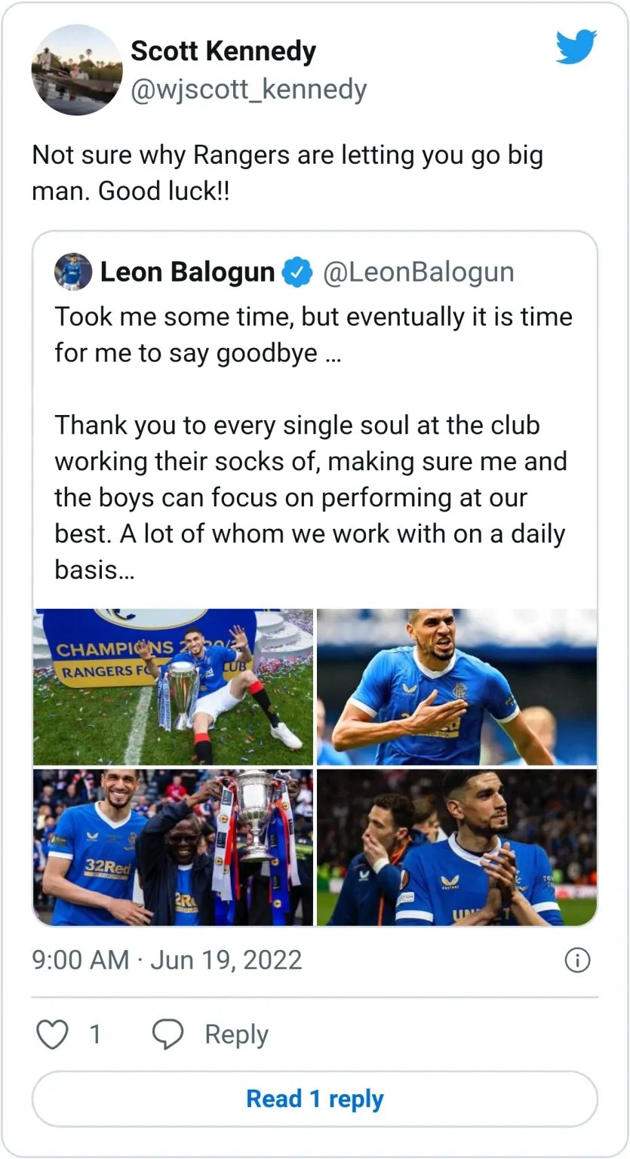Screen dimensions: 630x1159
Task: Click the Read 1 reply button
Action: tap(315, 1099)
